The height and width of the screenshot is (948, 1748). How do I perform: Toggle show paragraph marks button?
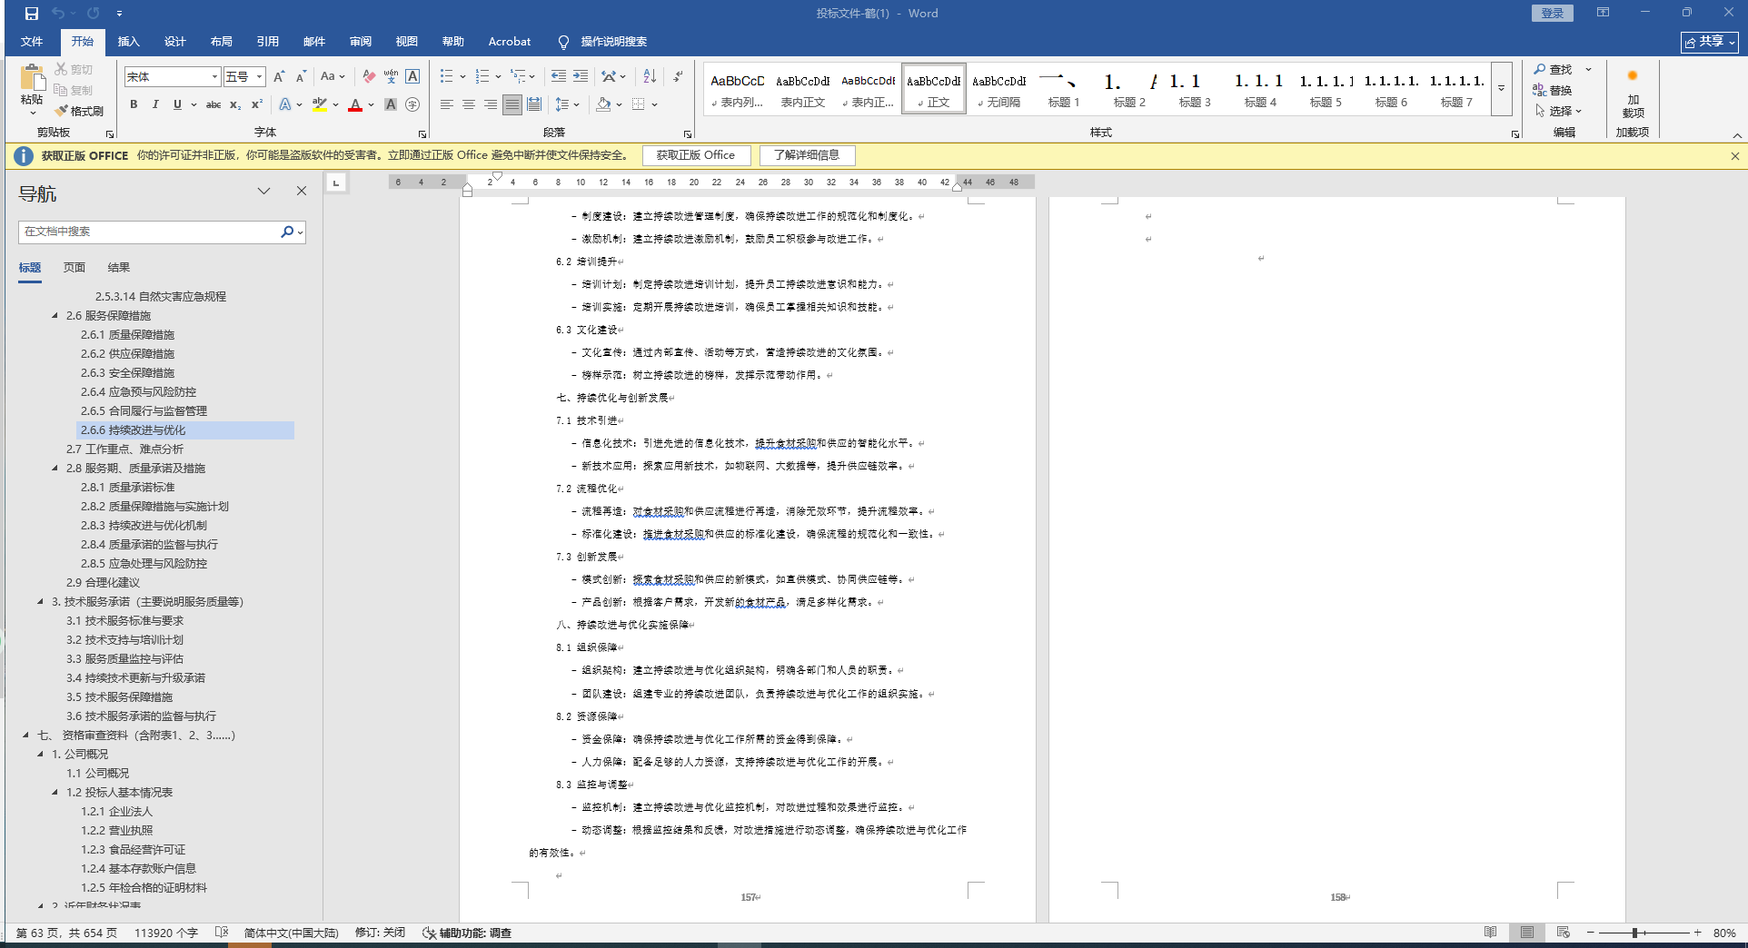(678, 76)
